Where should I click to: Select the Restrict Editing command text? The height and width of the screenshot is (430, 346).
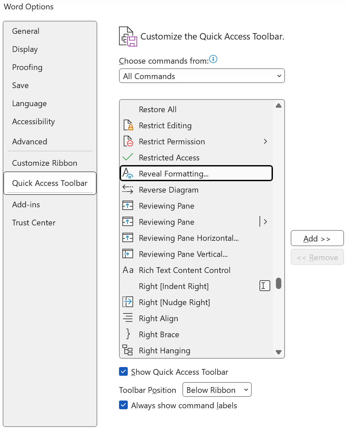pos(165,126)
